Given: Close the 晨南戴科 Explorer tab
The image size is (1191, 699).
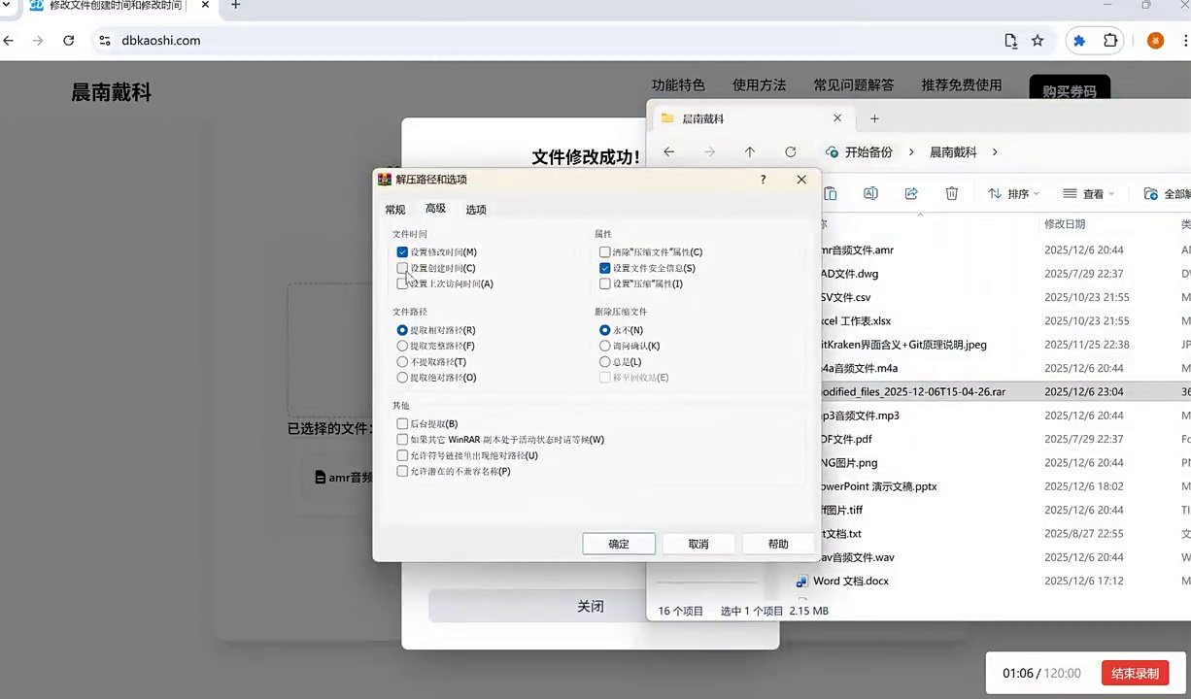Looking at the screenshot, I should [x=837, y=118].
